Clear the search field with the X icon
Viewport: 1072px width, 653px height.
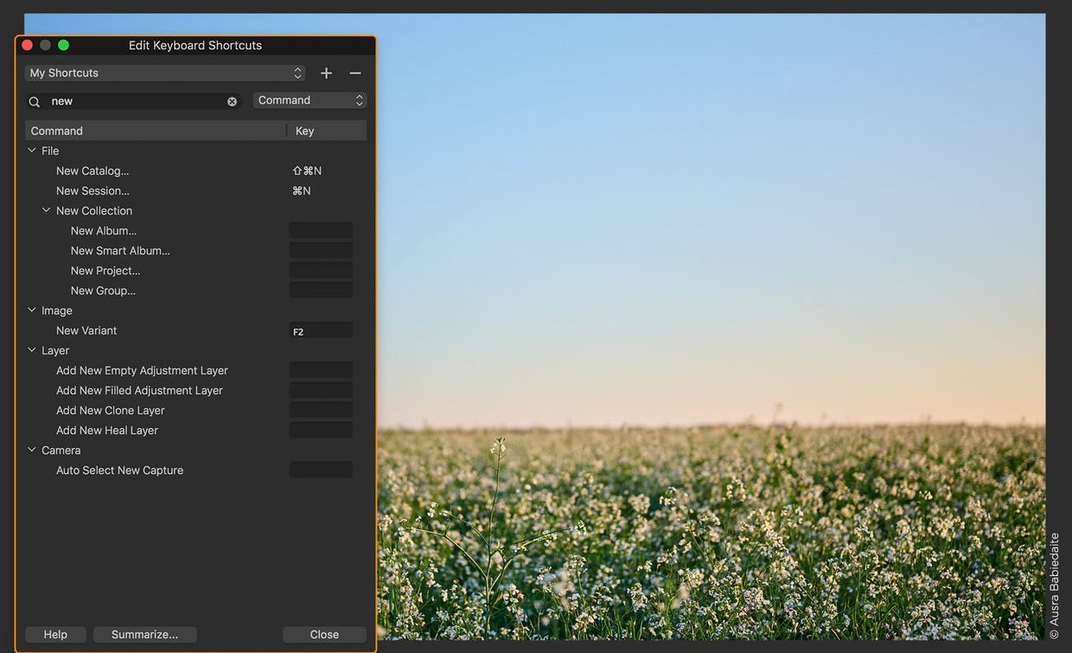click(232, 101)
